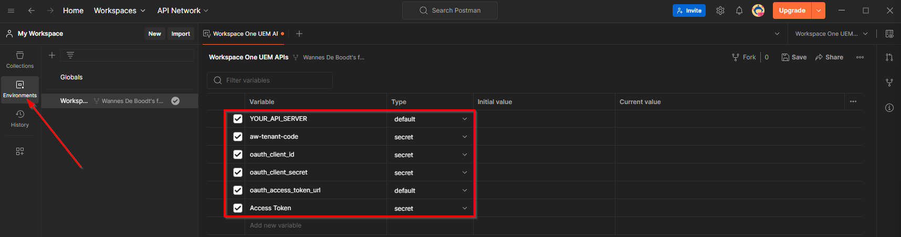Expand the API Network dropdown
This screenshot has width=901, height=237.
pyautogui.click(x=183, y=11)
